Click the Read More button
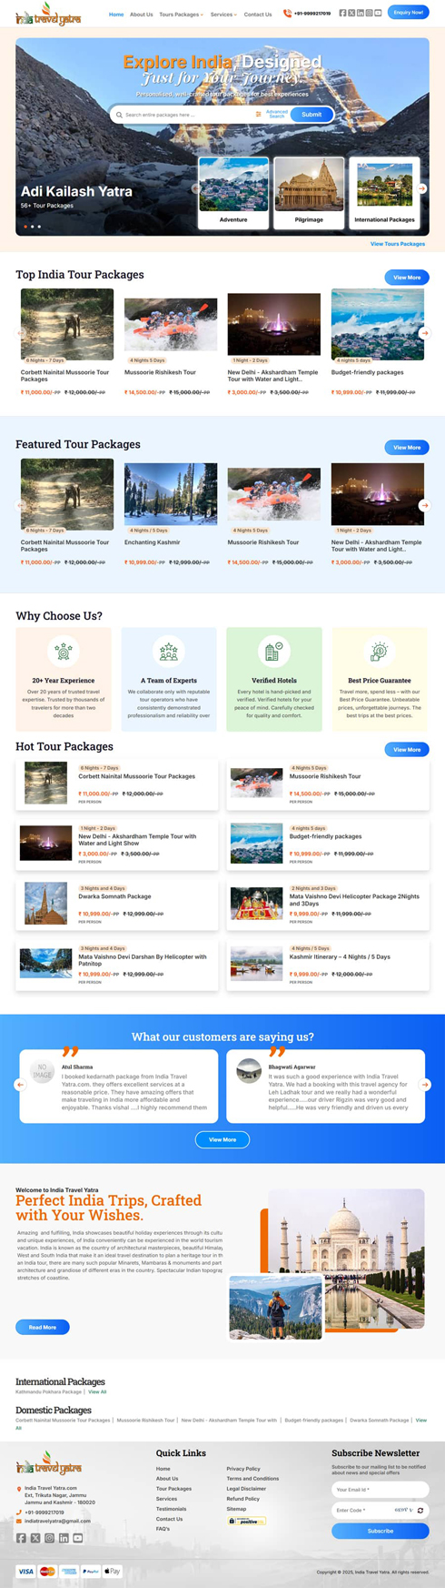 click(43, 1327)
